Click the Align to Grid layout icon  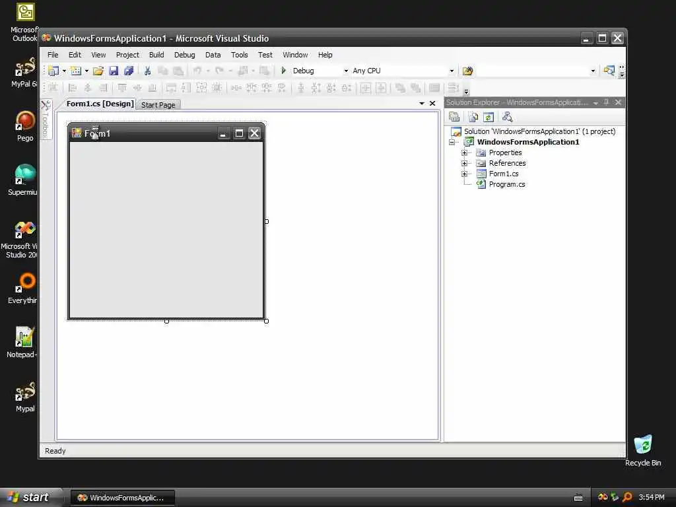tap(53, 88)
